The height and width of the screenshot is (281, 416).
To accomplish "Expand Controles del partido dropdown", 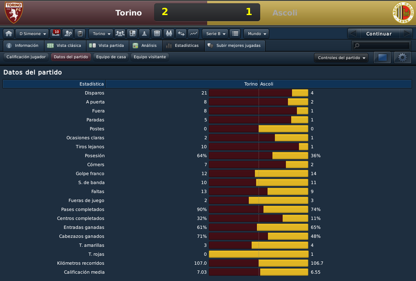I will pyautogui.click(x=341, y=58).
